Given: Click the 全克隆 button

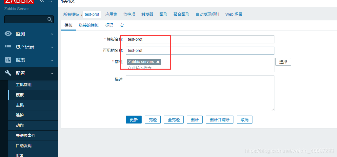Looking at the screenshot, I should (x=174, y=120).
